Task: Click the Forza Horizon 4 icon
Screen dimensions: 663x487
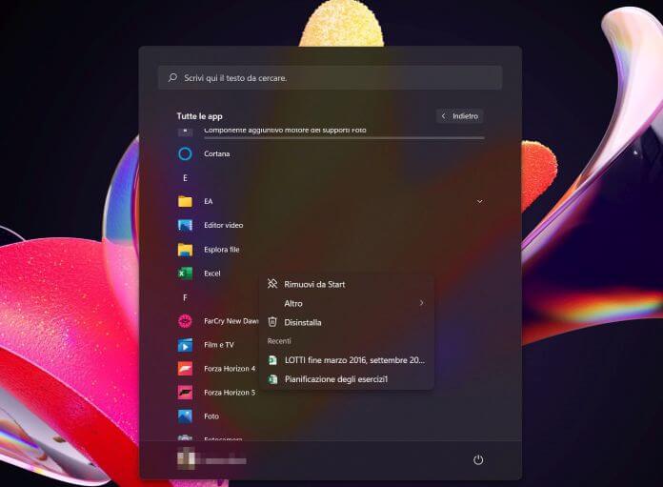Action: tap(185, 369)
